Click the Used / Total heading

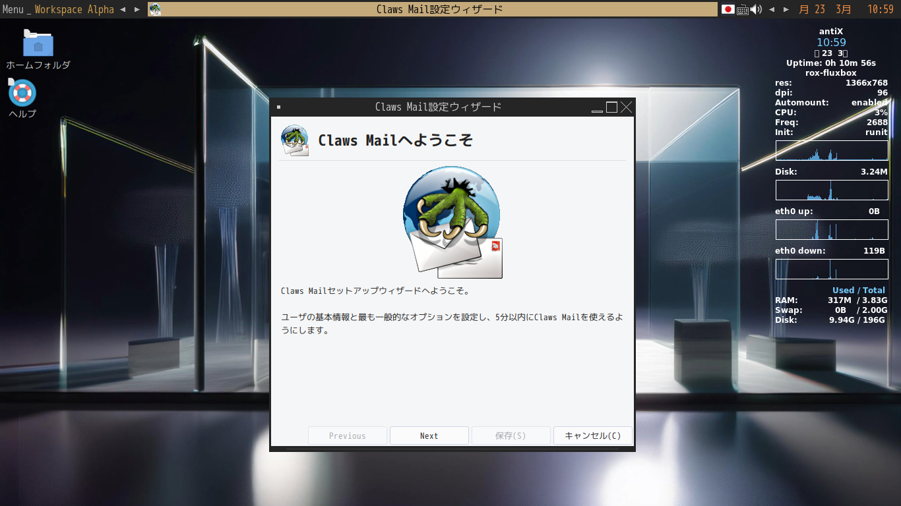(x=859, y=291)
